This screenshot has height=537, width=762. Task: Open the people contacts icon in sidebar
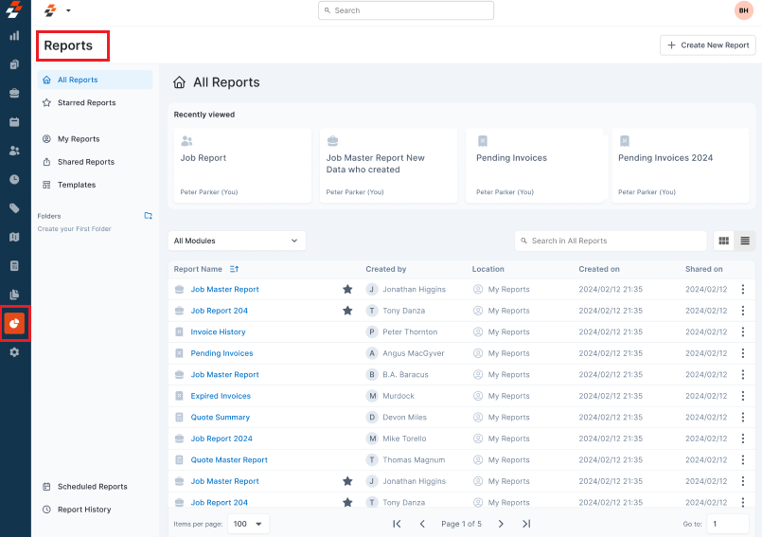(14, 151)
